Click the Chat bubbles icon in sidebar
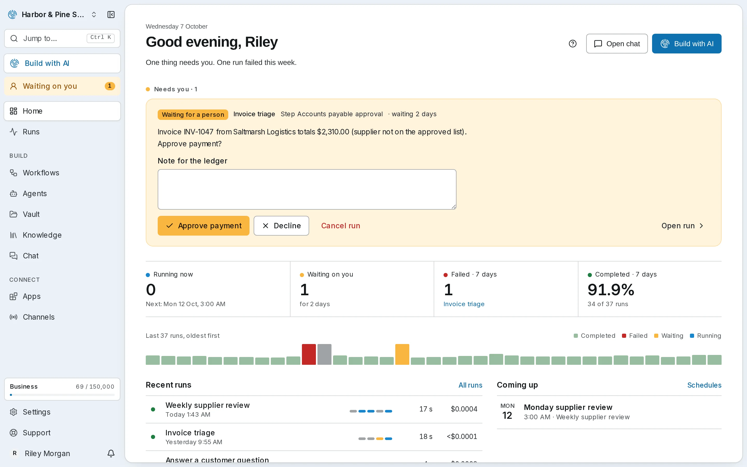The image size is (747, 467). tap(13, 256)
